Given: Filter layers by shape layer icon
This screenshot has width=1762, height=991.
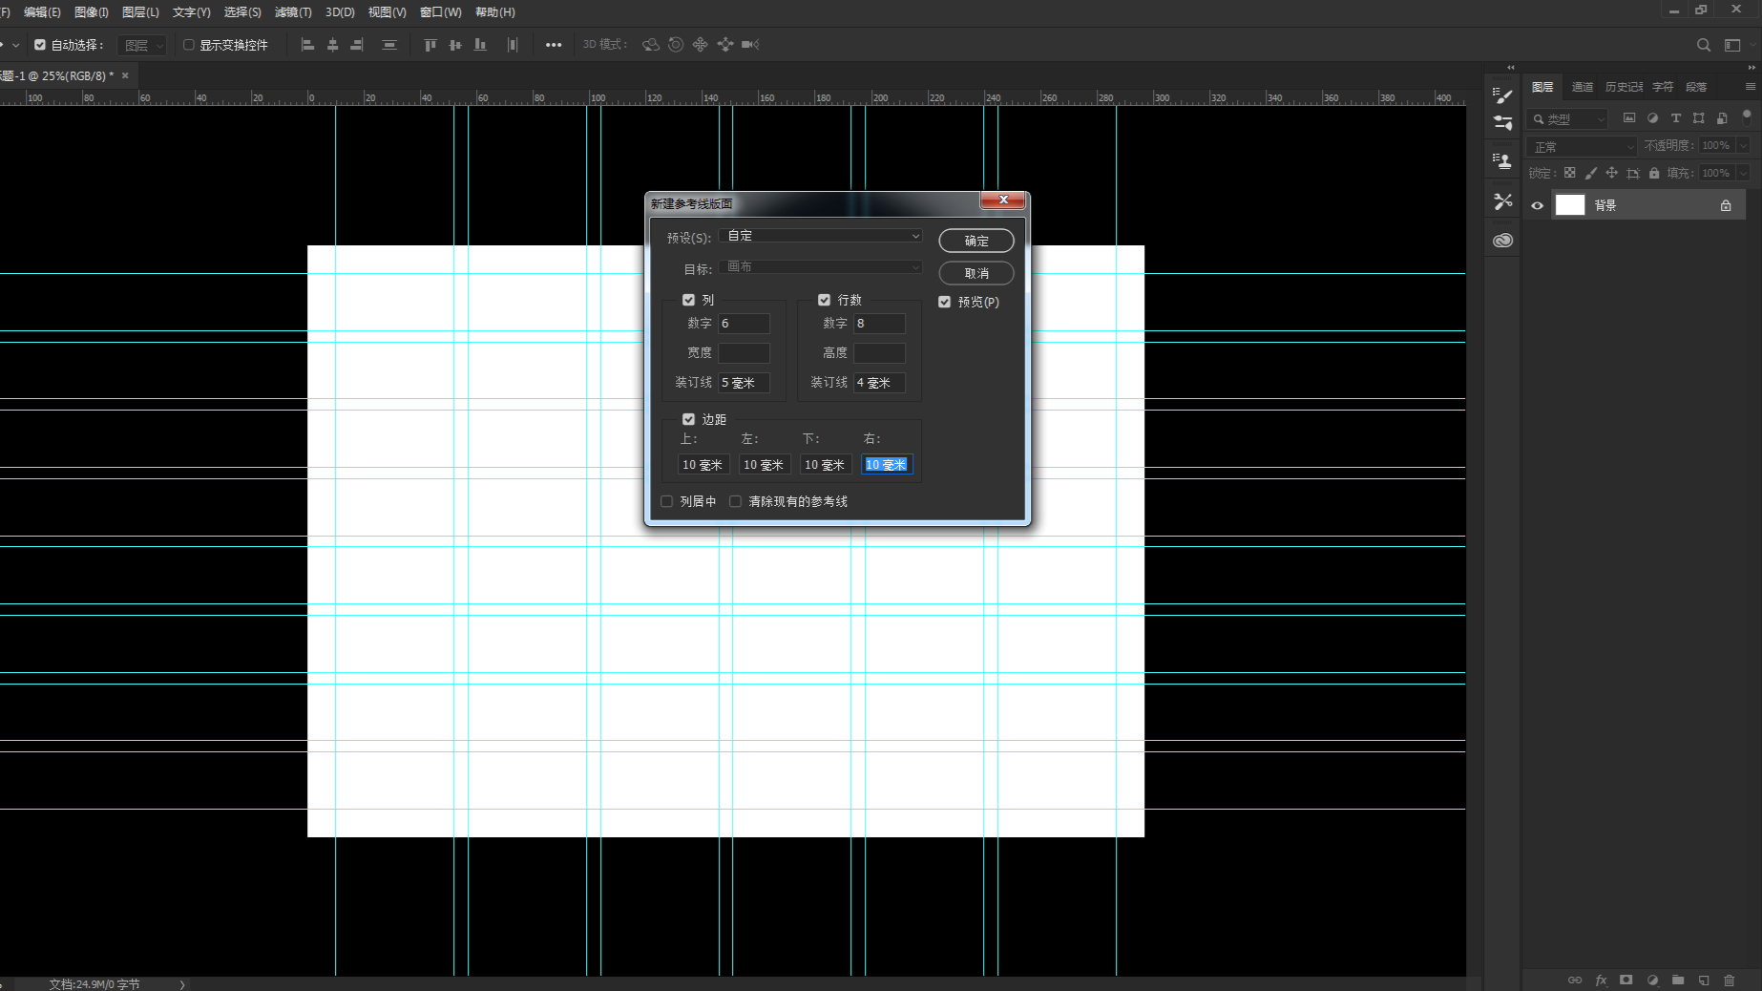Looking at the screenshot, I should click(1699, 118).
